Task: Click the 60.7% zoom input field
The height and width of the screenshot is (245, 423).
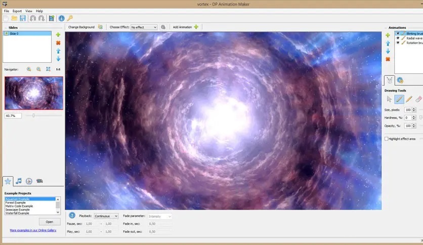Action: 13,116
